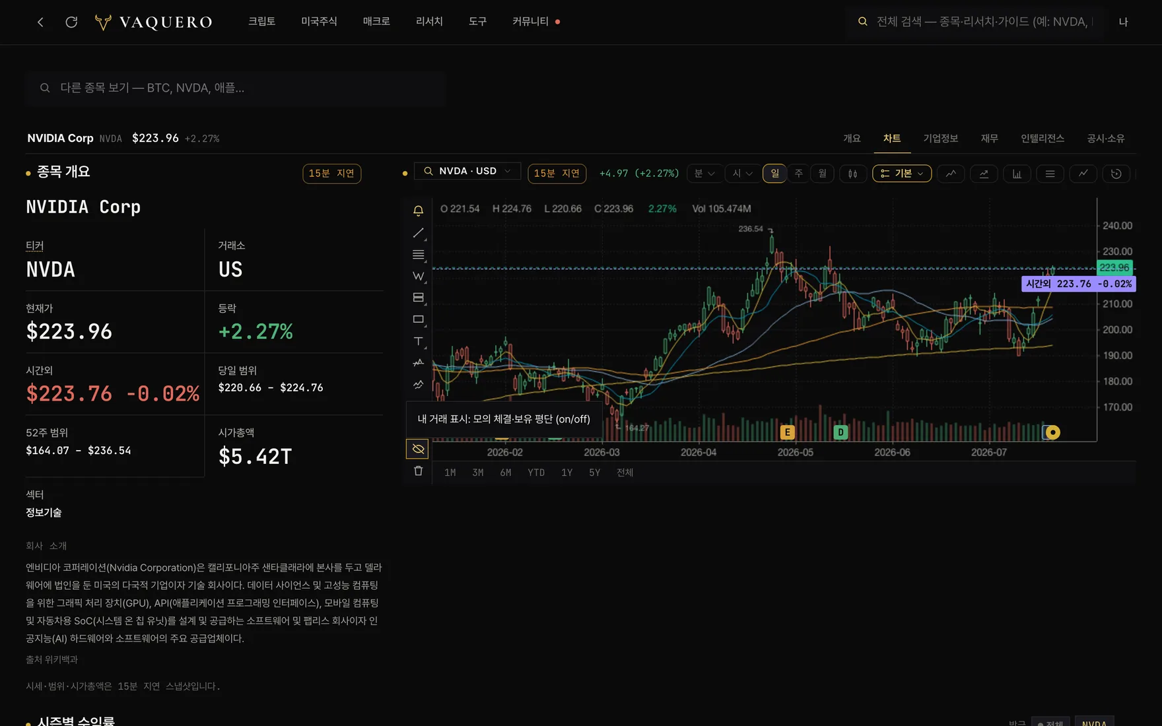Image resolution: width=1162 pixels, height=726 pixels.
Task: Click the 15분 지연 badge in 종목 개요
Action: point(331,174)
